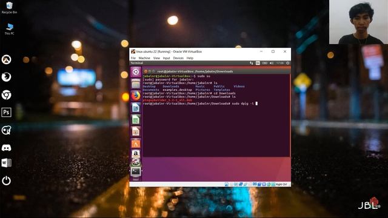Click the terminal command prompt line with dpkg
Viewport: 388px width, 218px height.
[x=200, y=104]
